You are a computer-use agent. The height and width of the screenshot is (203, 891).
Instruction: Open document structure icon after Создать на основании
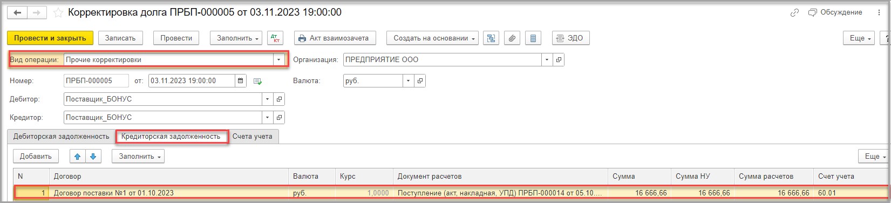click(491, 38)
